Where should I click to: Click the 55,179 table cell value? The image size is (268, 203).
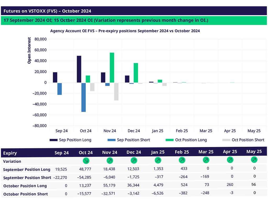[x=110, y=185]
